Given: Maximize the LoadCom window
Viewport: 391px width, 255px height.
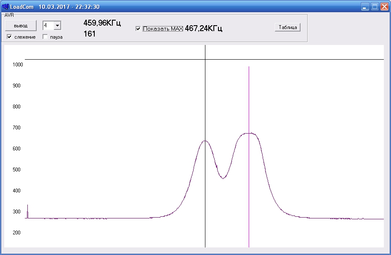Looking at the screenshot, I should click(374, 7).
